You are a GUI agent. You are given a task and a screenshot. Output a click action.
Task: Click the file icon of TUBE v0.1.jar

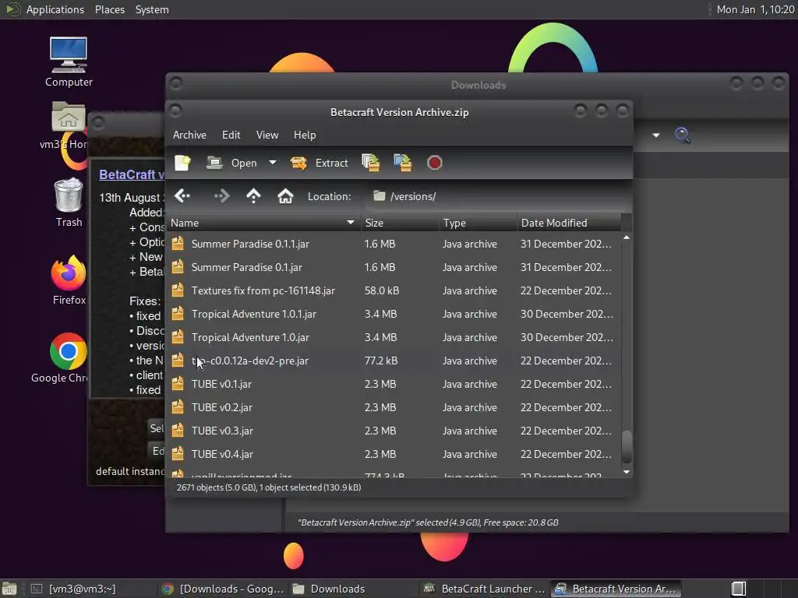178,384
